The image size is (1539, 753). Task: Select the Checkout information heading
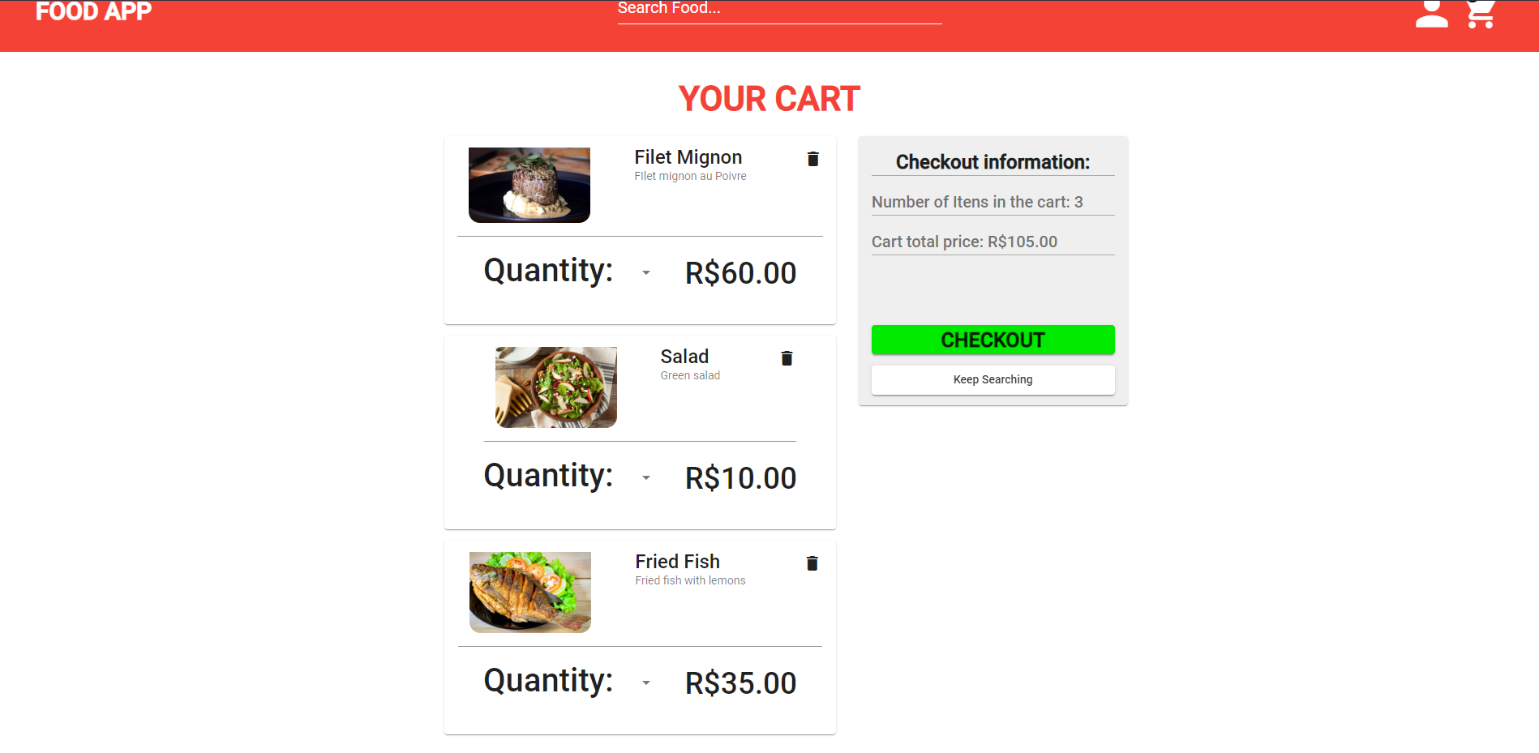(x=992, y=162)
